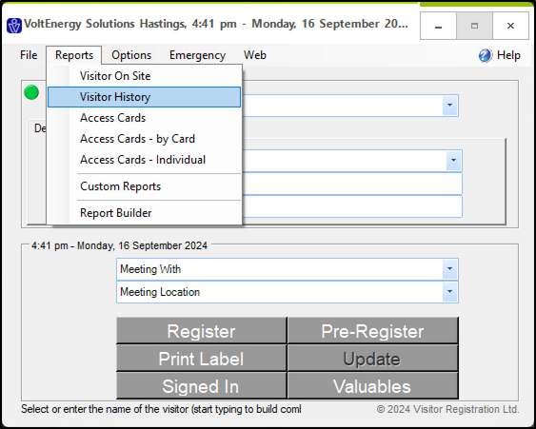This screenshot has width=536, height=429.
Task: Click the Print Label button
Action: coord(201,359)
